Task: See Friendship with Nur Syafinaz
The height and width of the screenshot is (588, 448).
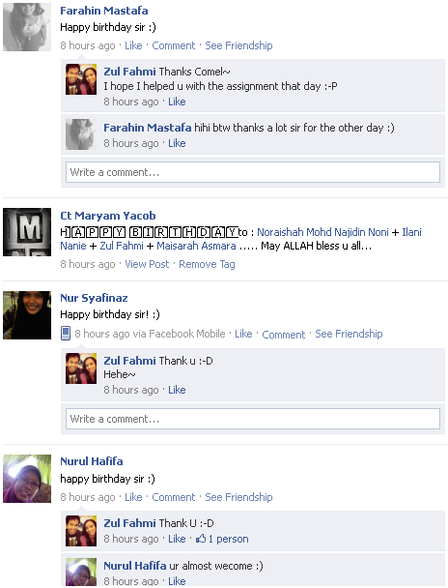Action: pos(349,334)
